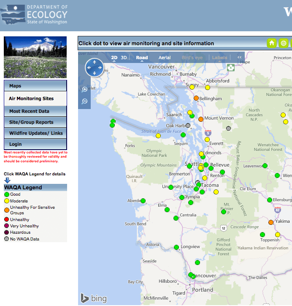Click the green monitoring dot at Longview
This screenshot has height=306, width=292.
176,247
